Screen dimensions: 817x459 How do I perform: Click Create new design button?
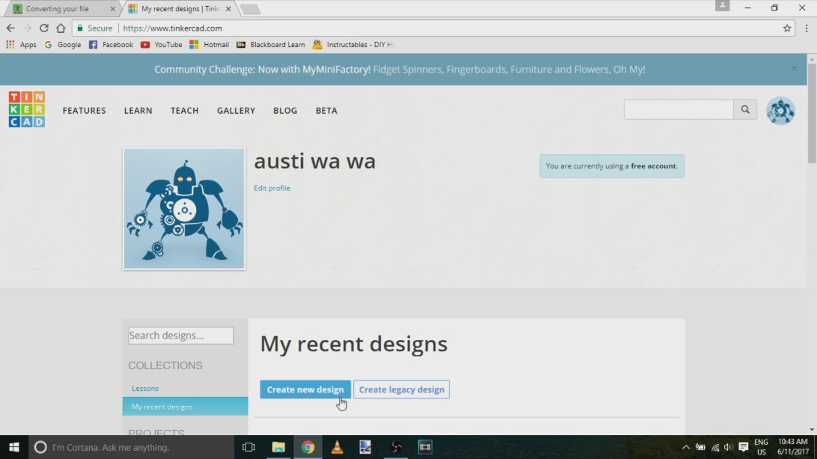click(305, 389)
